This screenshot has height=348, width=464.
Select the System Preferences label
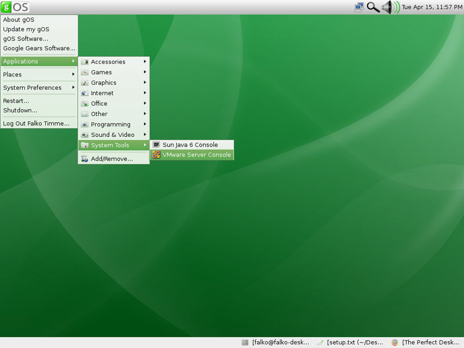[32, 88]
